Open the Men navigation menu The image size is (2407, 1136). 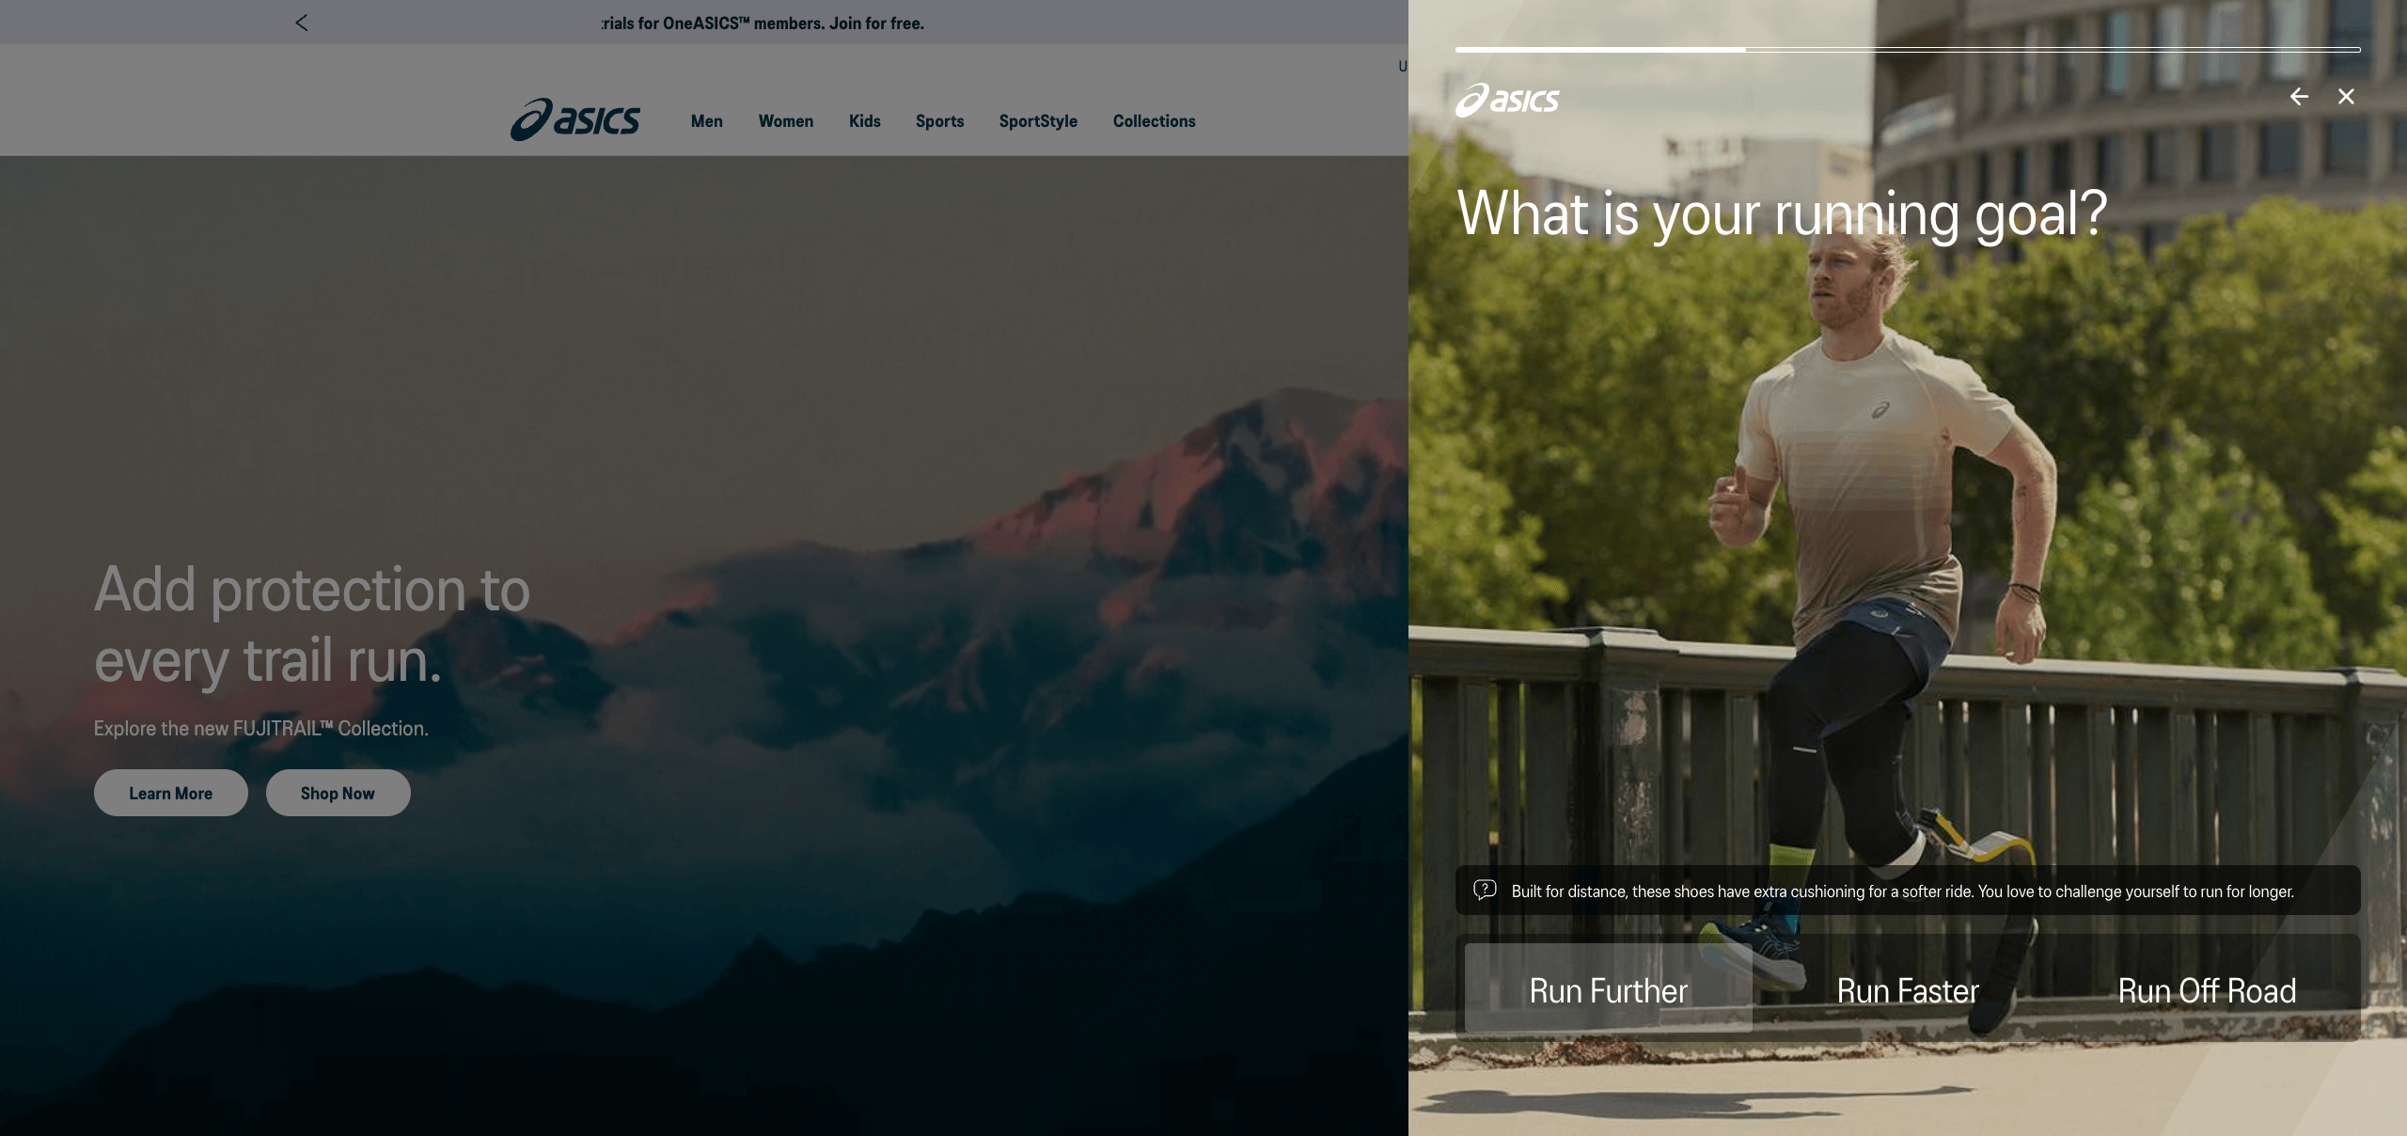pyautogui.click(x=707, y=121)
